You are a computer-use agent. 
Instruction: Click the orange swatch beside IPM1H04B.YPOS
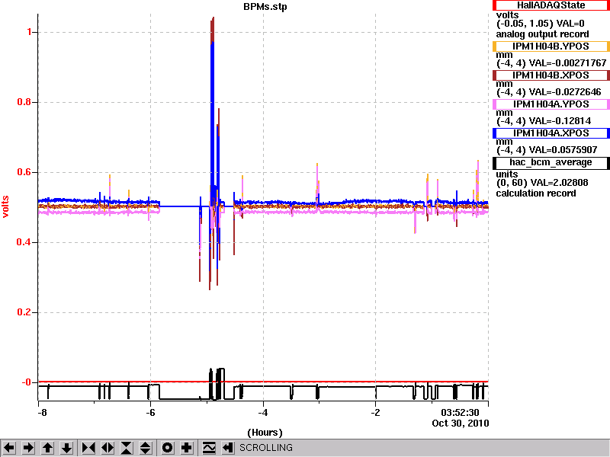point(494,46)
